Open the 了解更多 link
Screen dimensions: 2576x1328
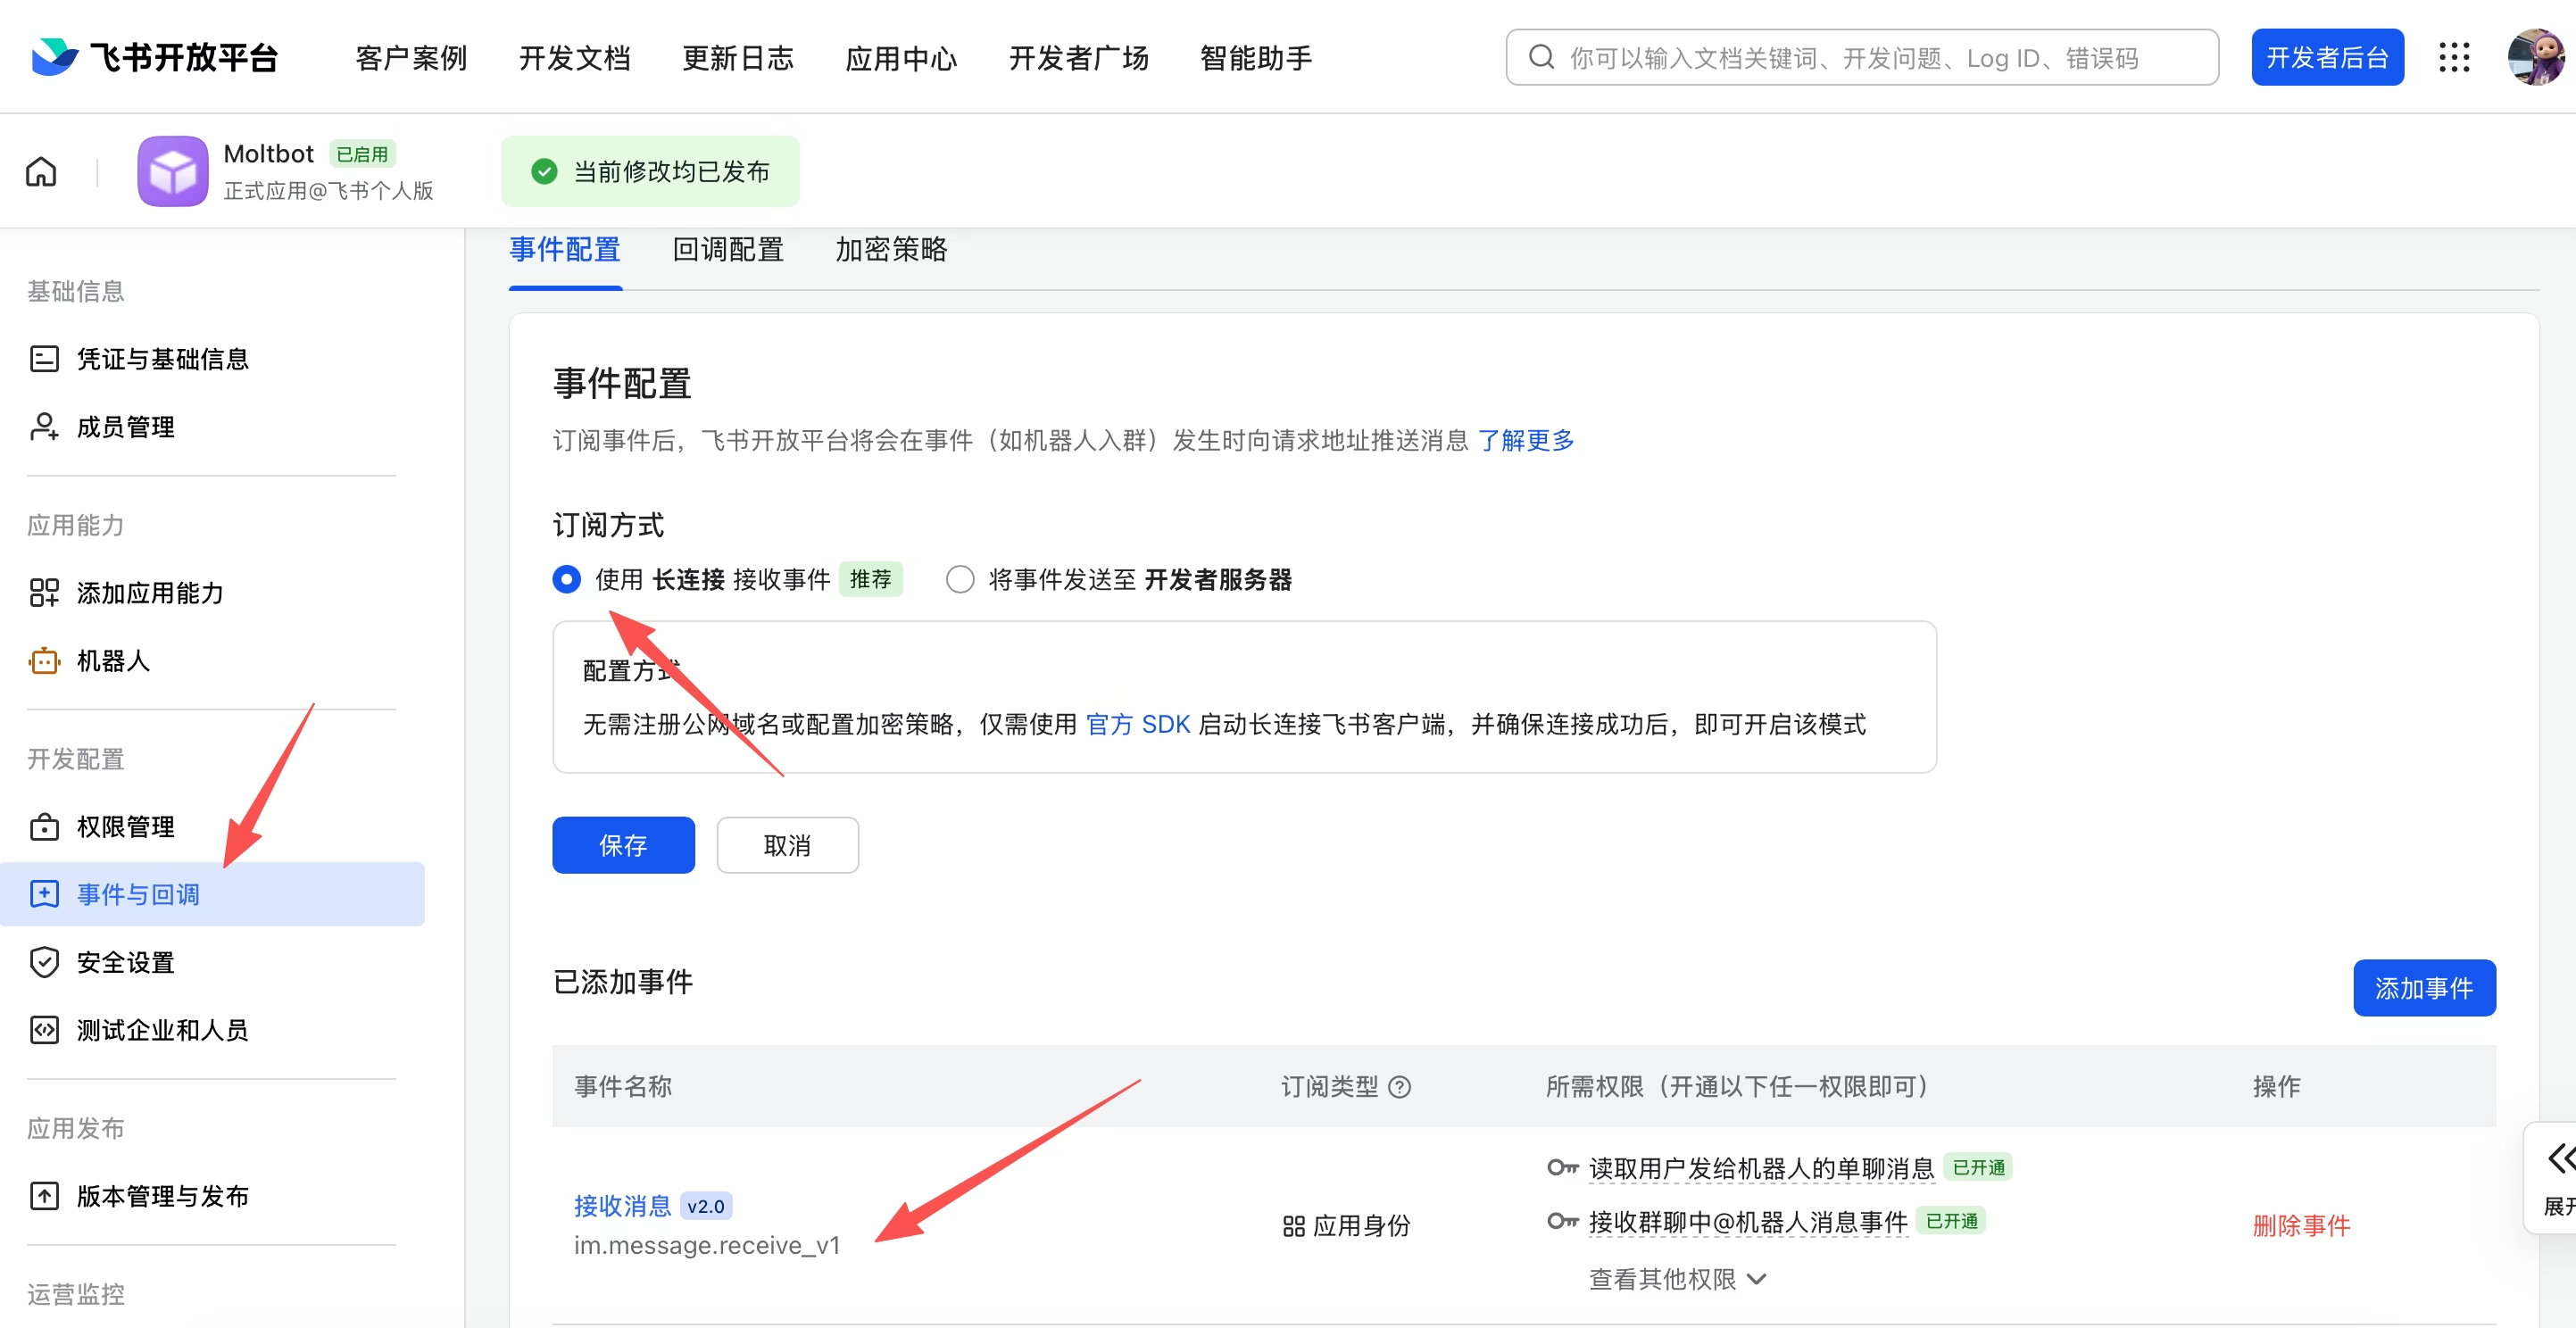coord(1526,440)
